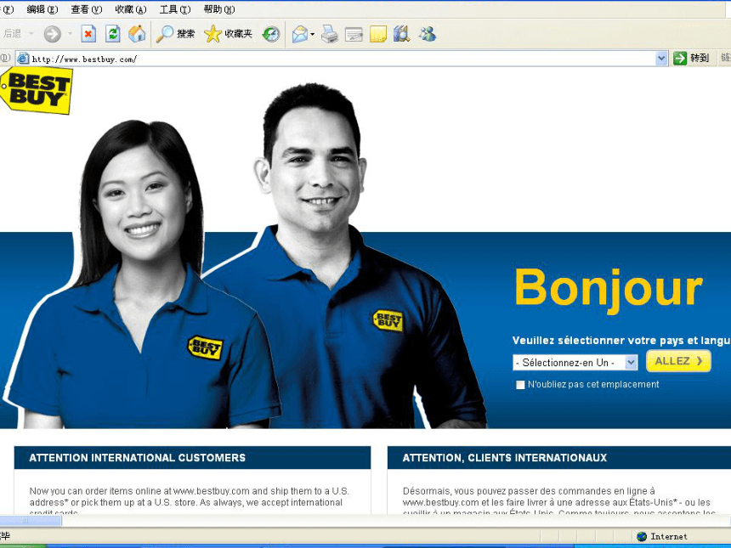Open the History clock icon
The image size is (731, 548).
point(271,33)
